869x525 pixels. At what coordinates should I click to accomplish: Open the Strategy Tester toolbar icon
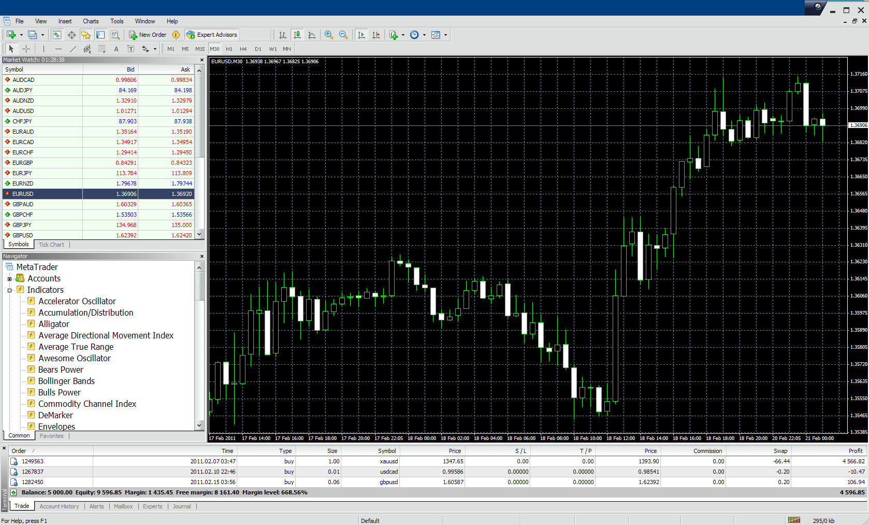(115, 35)
